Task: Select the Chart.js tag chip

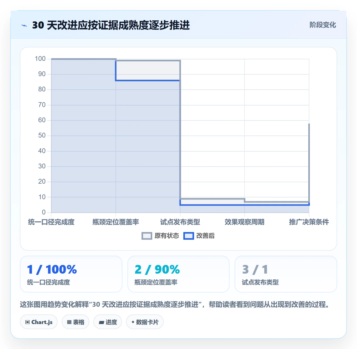Action: tap(39, 322)
